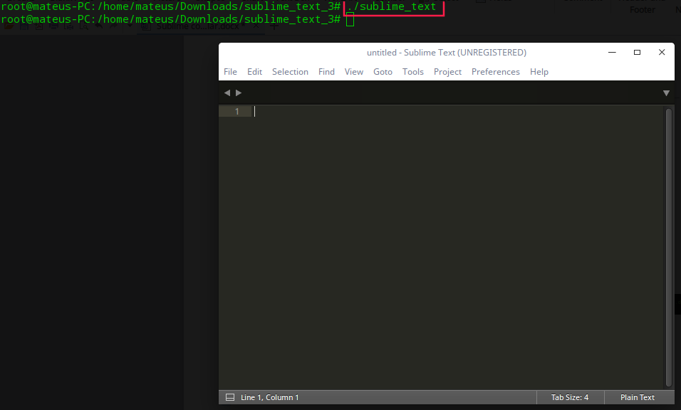681x410 pixels.
Task: Open the Selection menu
Action: tap(290, 72)
